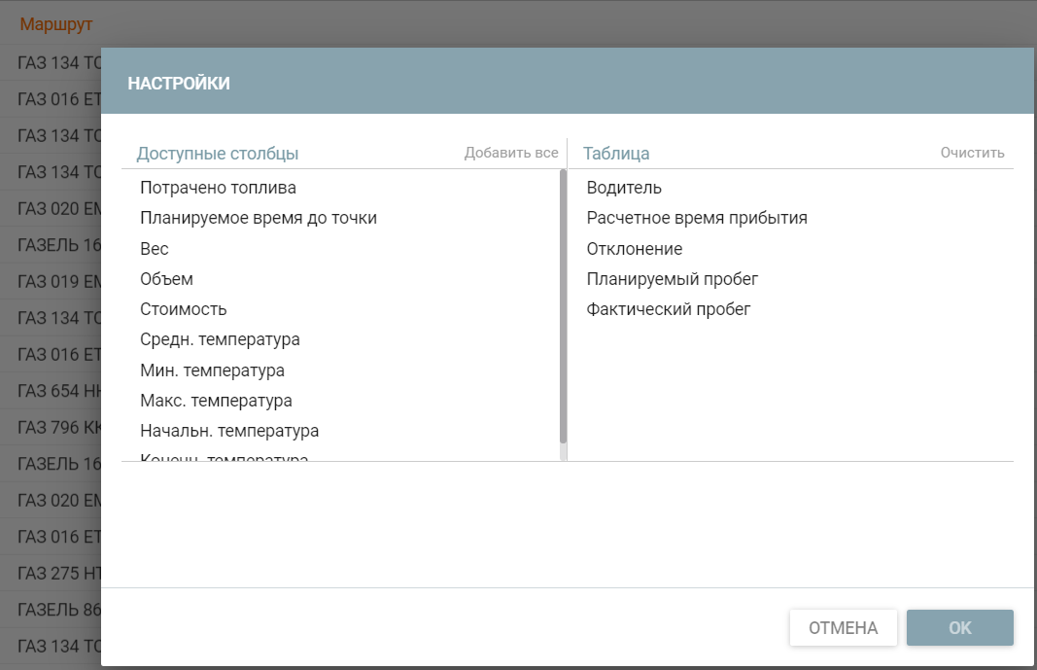Select the "Мин. температура" item
The height and width of the screenshot is (670, 1037).
[x=212, y=370]
